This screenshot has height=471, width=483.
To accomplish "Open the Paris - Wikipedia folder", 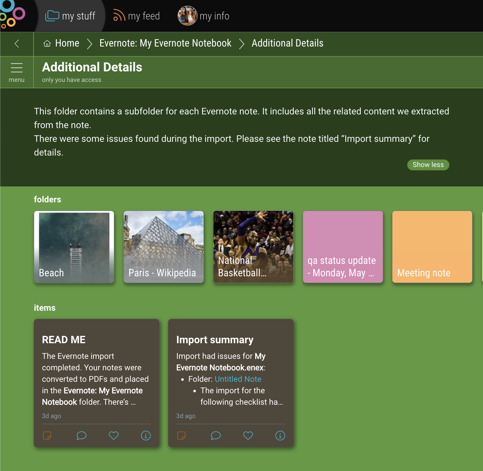I will [164, 247].
